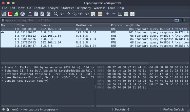190x112 pixels.
Task: Restart the current capture
Action: 16,14
